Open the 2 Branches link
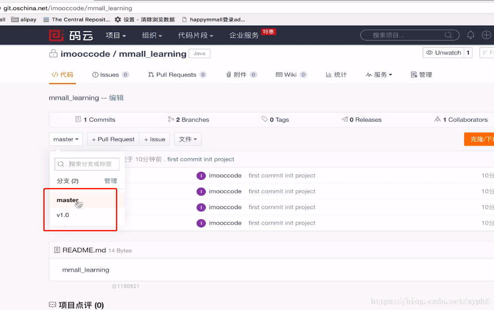This screenshot has height=310, width=494. pyautogui.click(x=189, y=120)
